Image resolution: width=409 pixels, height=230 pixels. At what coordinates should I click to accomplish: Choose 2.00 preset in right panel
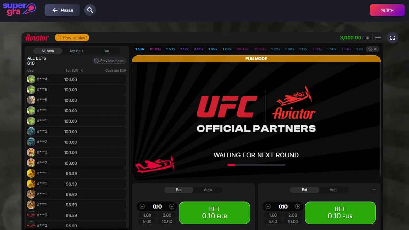pos(293,215)
